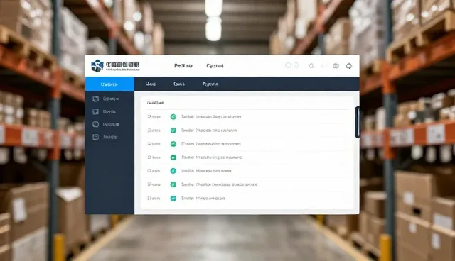Image resolution: width=455 pixels, height=261 pixels.
Task: Open the second text menu item in the white header
Action: (x=215, y=66)
